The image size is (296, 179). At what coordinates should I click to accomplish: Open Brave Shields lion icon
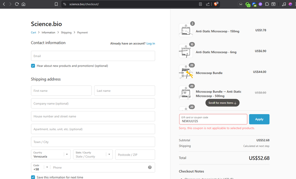coord(216,4)
